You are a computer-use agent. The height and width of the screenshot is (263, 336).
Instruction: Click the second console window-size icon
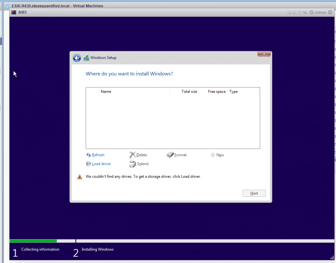click(294, 13)
